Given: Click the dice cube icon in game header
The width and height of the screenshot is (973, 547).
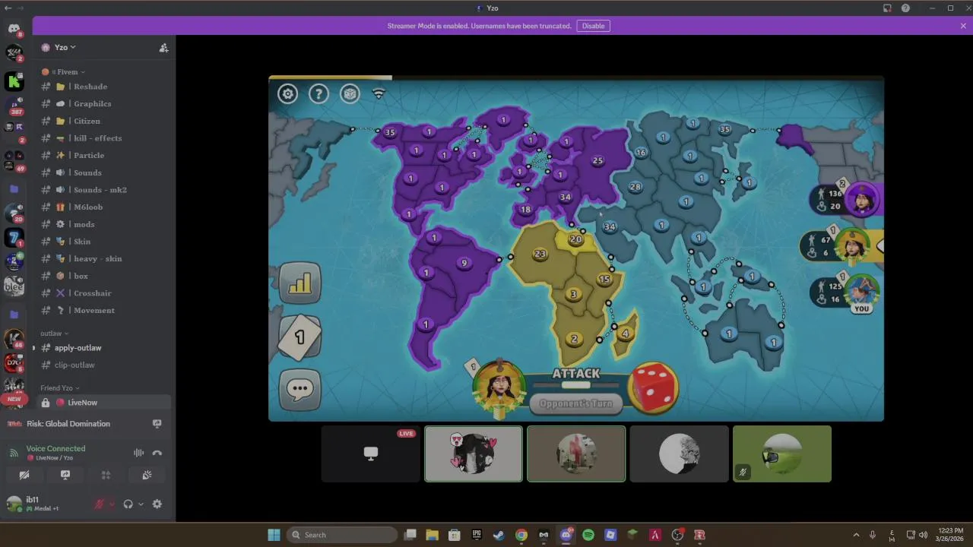Looking at the screenshot, I should click(350, 93).
